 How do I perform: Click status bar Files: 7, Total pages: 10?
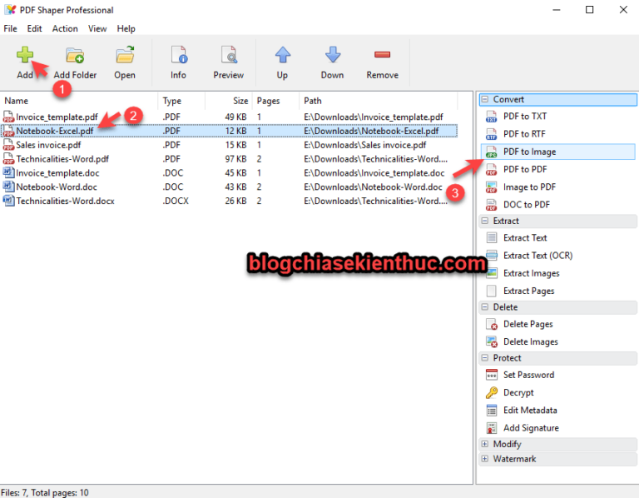(x=44, y=493)
